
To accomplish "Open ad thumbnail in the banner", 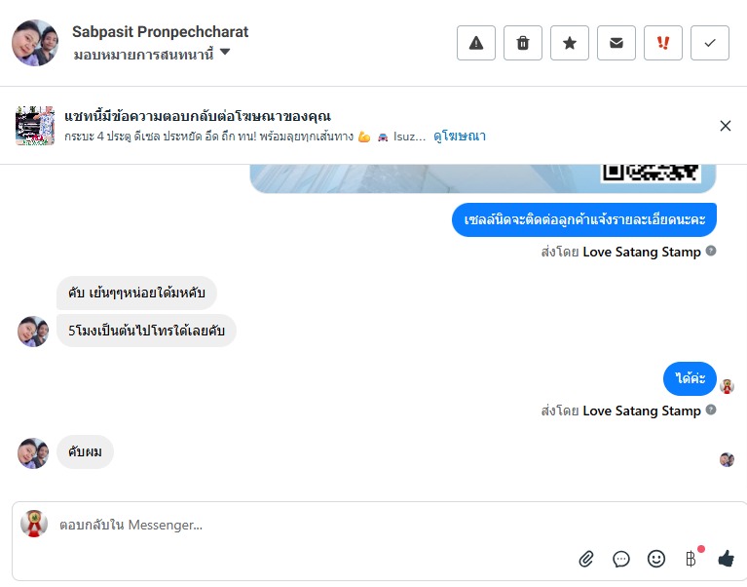I will pos(35,126).
